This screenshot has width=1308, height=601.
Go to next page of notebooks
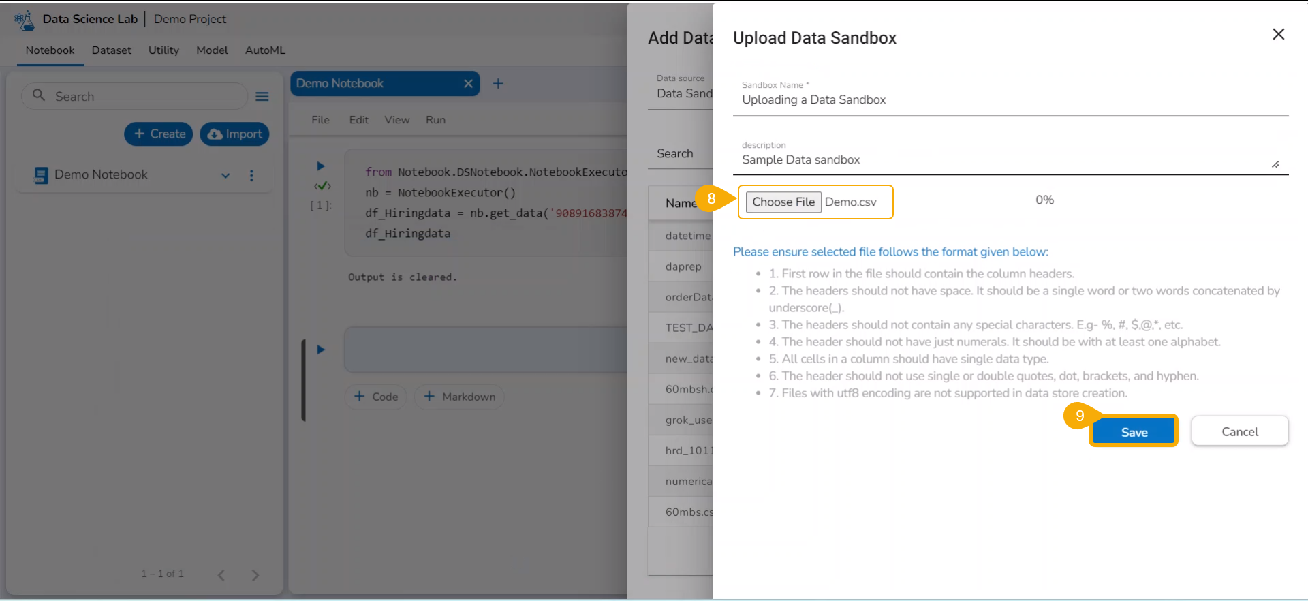pos(255,575)
